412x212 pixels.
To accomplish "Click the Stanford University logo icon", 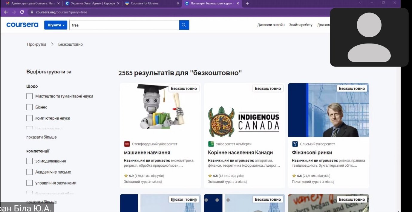I will (127, 144).
